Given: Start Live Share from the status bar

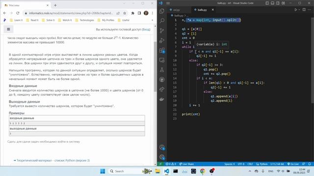Looking at the screenshot, I should click(x=186, y=164).
